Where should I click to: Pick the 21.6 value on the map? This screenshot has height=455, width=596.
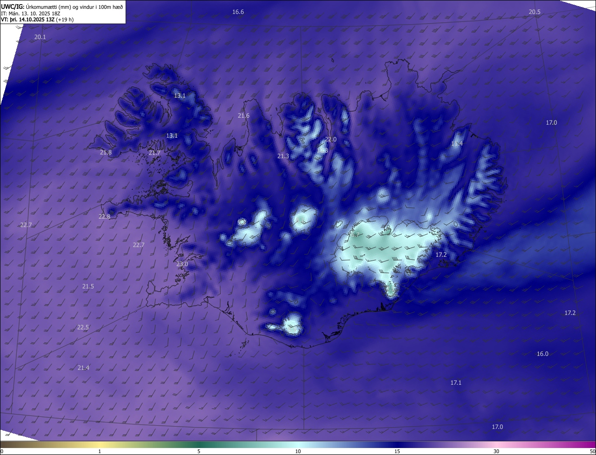(x=244, y=115)
